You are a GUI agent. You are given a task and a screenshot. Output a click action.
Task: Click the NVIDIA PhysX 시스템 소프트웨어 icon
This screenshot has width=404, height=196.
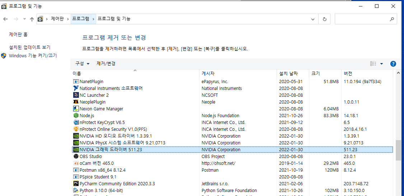tap(76, 143)
